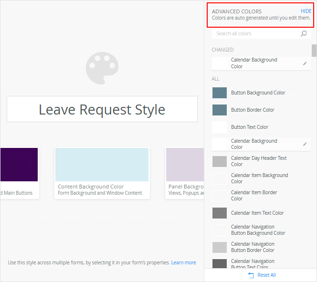
Task: Open the Learn more link
Action: [x=184, y=262]
